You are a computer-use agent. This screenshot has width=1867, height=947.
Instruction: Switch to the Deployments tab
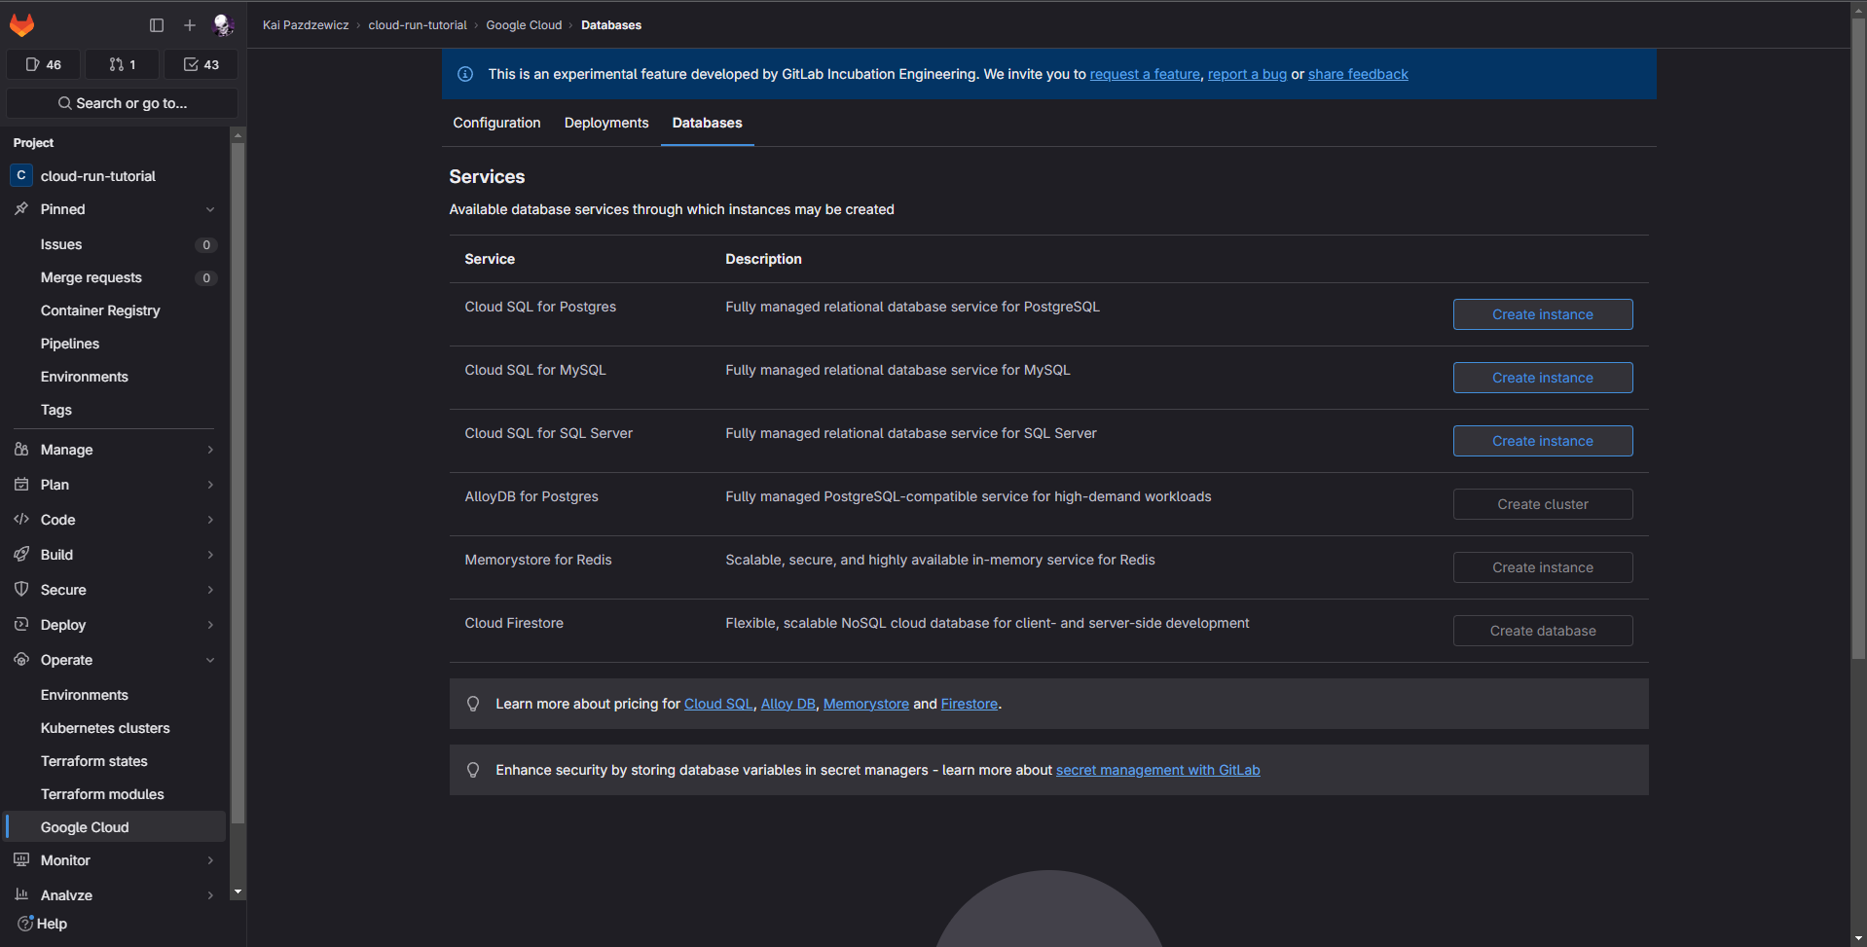606,123
